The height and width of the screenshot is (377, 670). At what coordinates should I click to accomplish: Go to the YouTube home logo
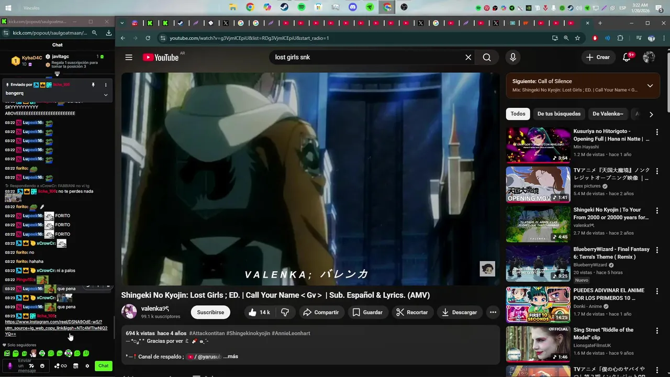161,58
